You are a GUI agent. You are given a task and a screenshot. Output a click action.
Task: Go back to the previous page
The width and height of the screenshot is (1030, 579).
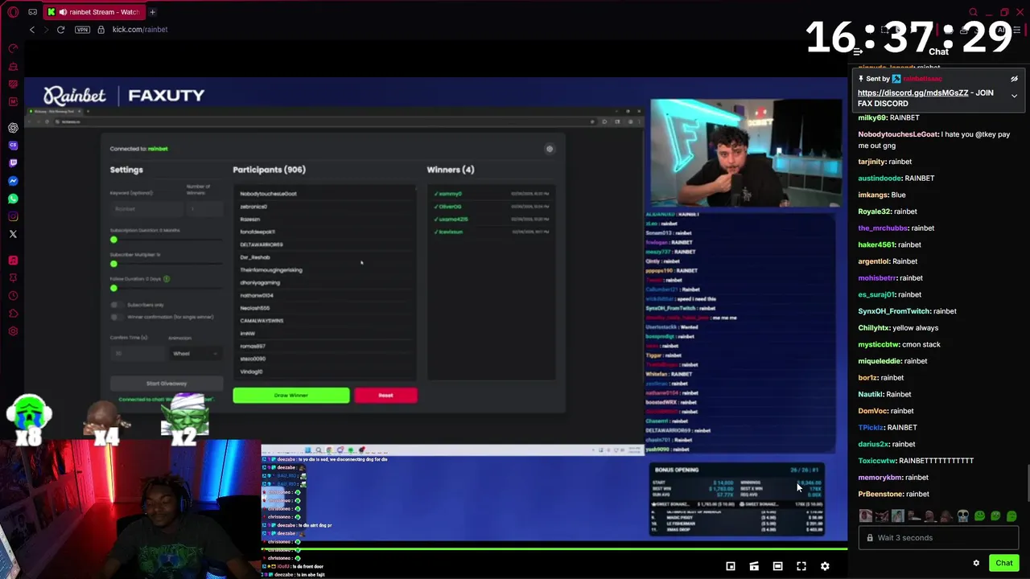(x=32, y=30)
